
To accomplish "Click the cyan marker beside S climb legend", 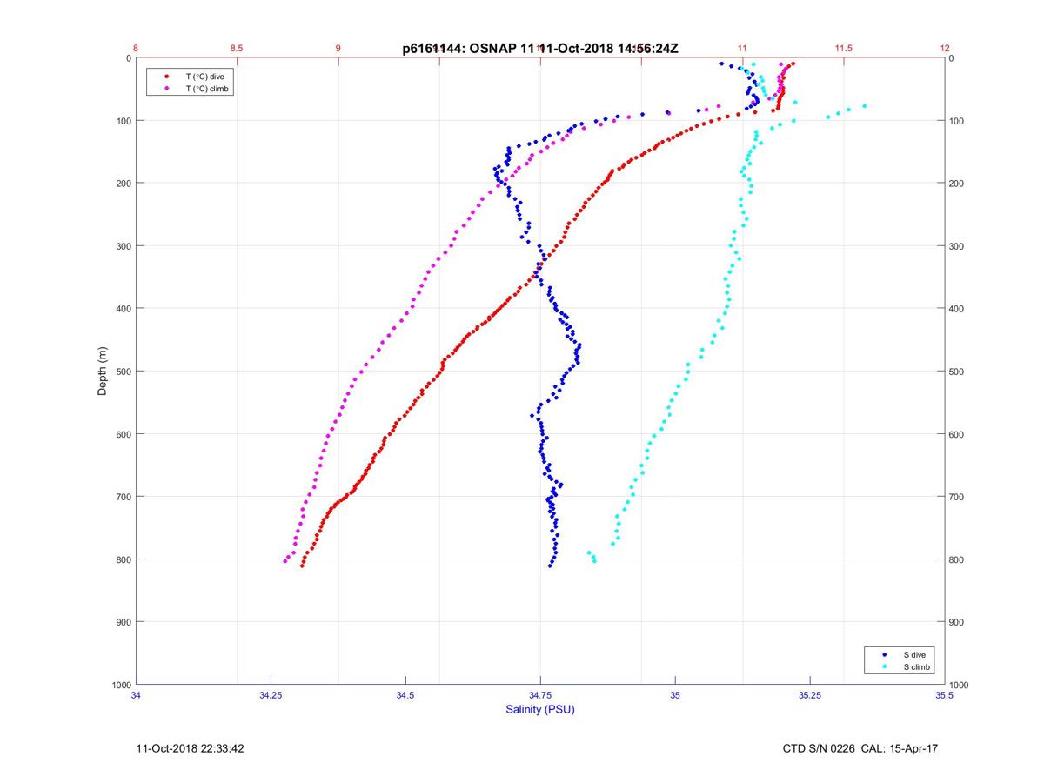I will [885, 666].
